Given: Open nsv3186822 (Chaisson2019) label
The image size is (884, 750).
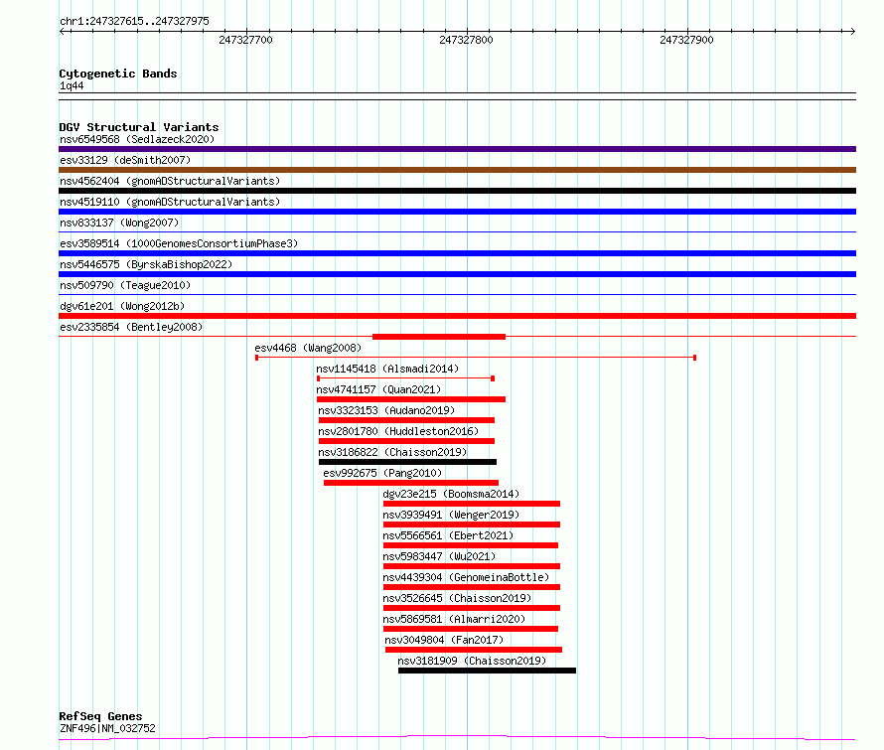Looking at the screenshot, I should pos(392,452).
